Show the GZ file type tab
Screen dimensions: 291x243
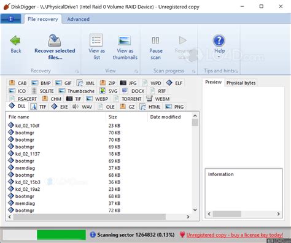[128, 107]
